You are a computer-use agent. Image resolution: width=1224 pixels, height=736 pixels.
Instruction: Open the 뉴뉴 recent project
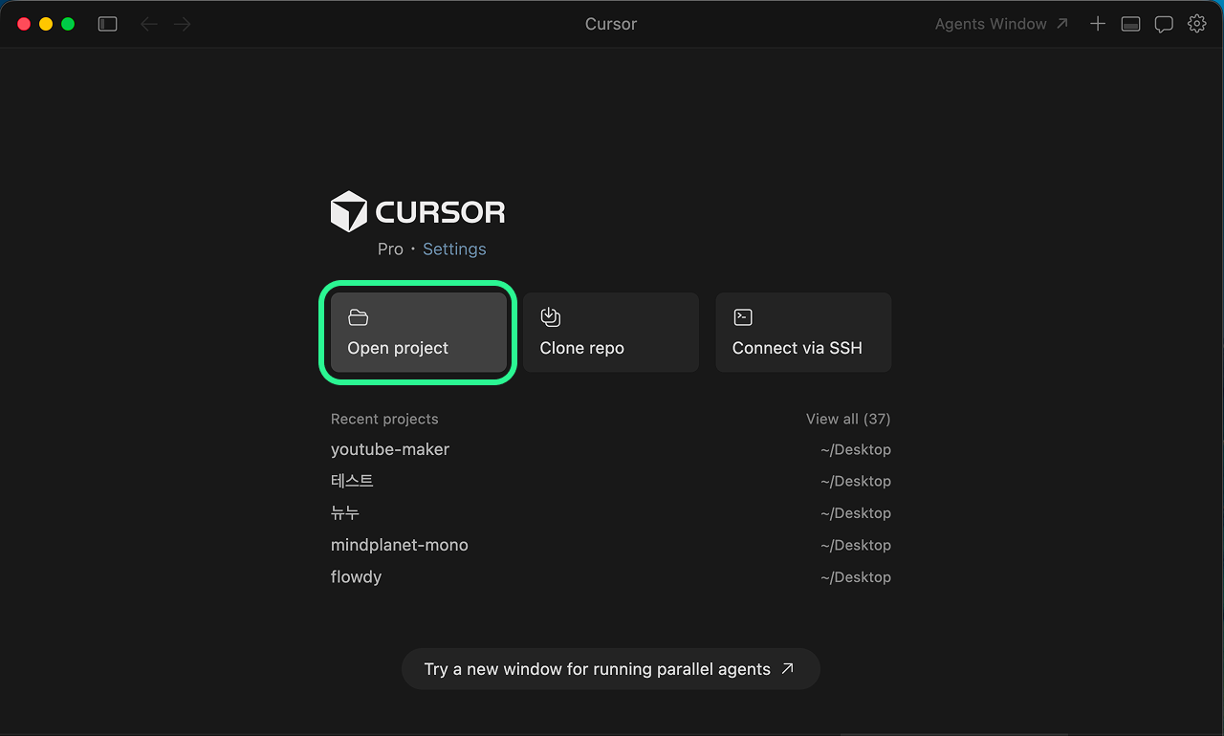[611, 513]
